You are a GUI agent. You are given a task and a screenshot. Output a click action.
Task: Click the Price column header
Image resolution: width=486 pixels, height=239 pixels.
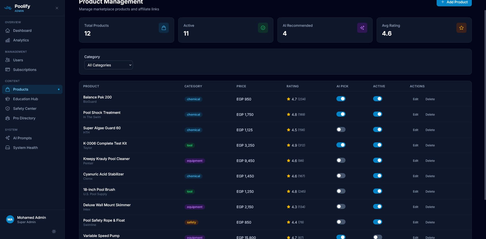[241, 86]
